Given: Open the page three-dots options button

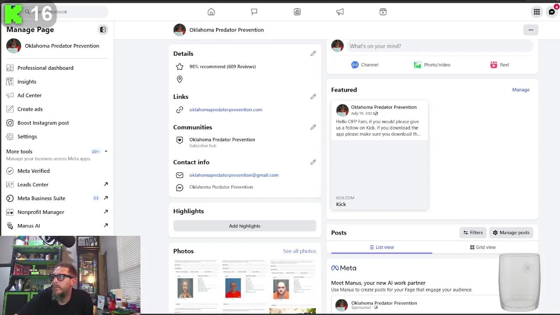Looking at the screenshot, I should click(531, 30).
